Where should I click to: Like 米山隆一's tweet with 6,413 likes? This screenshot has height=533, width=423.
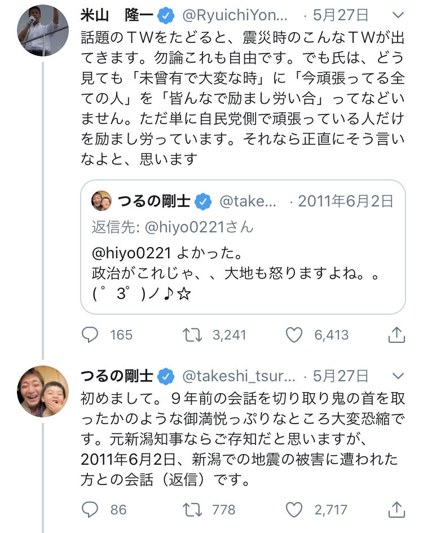[x=294, y=335]
